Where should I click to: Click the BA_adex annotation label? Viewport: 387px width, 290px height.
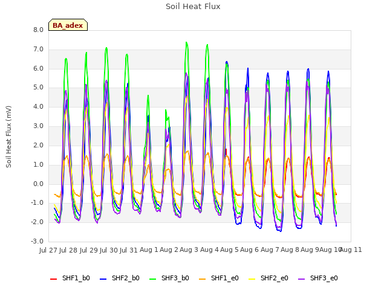68,25
